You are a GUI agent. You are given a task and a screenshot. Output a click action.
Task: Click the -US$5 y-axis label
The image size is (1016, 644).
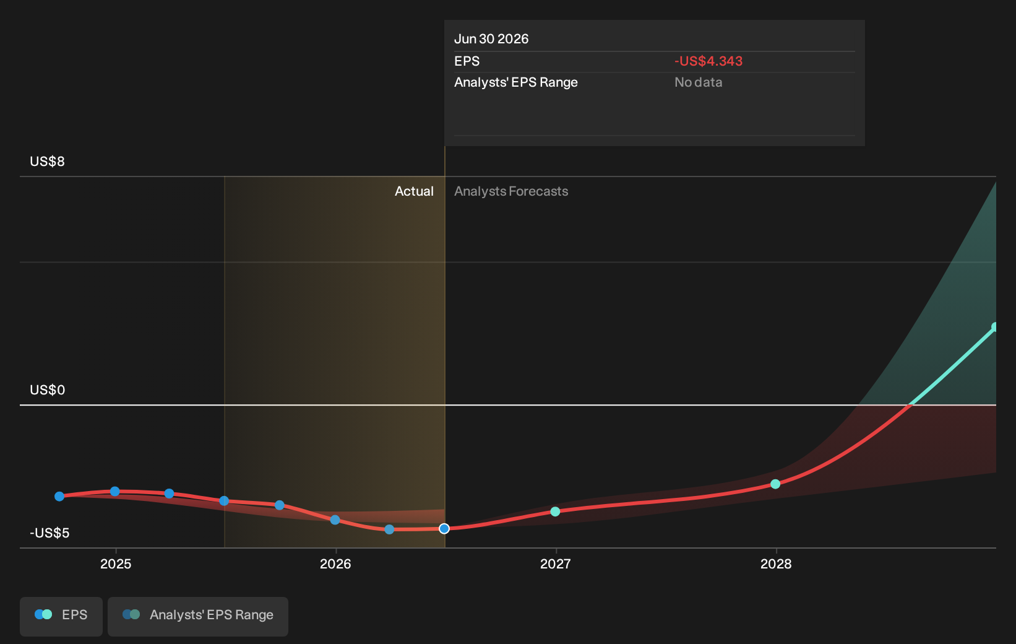tap(50, 533)
